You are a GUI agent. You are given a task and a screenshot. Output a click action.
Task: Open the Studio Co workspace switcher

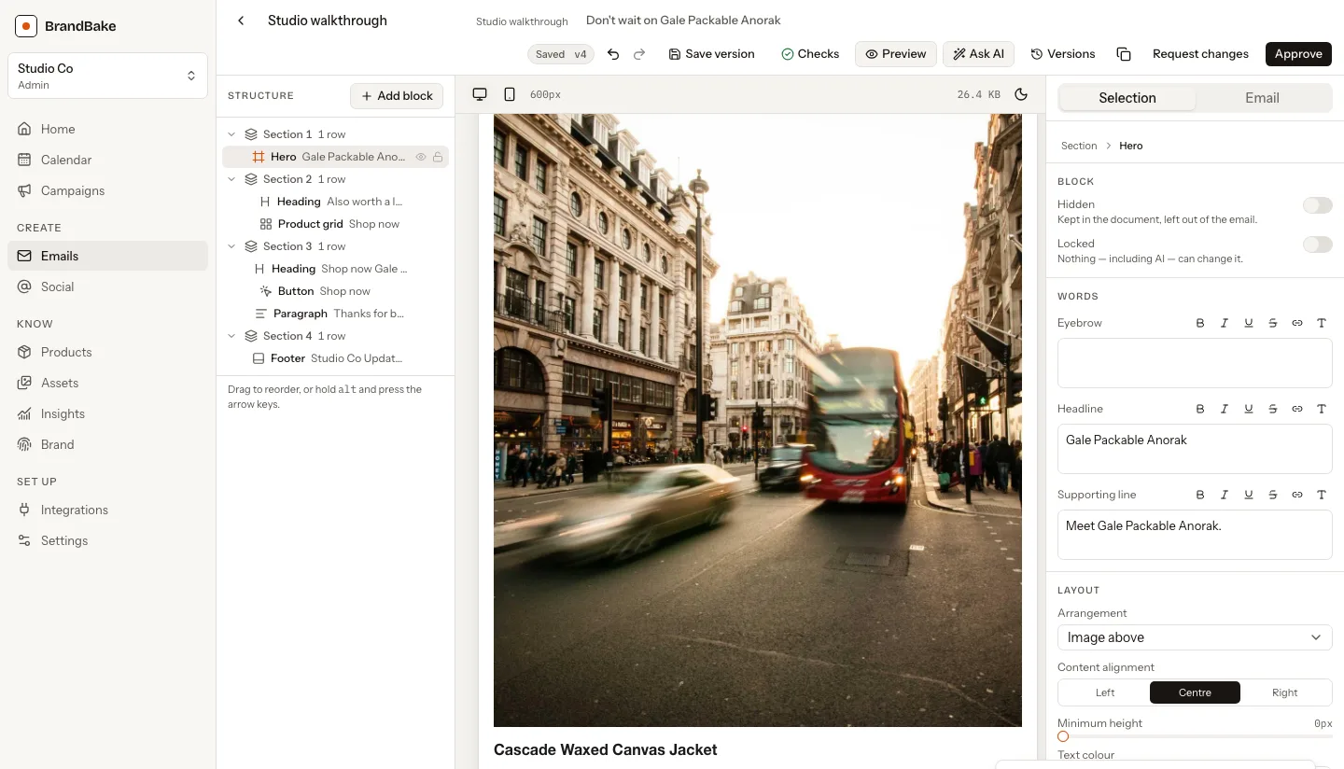[107, 76]
